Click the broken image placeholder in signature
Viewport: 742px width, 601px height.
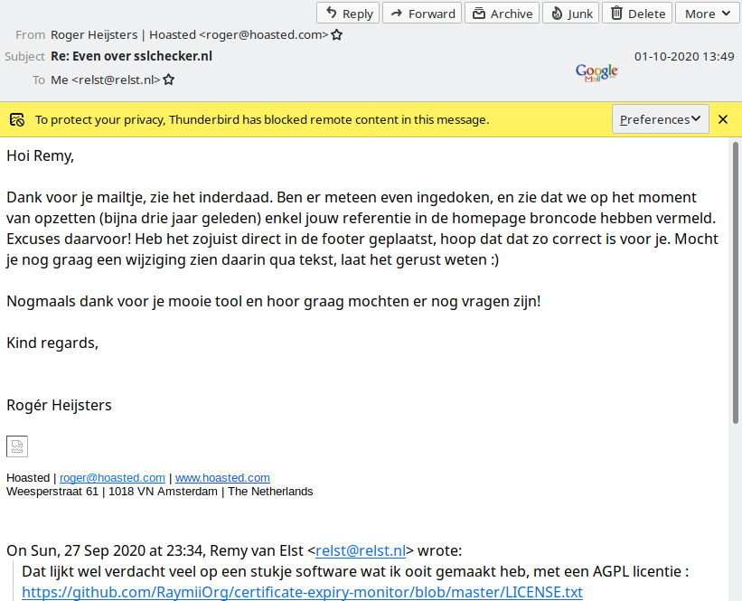click(17, 446)
